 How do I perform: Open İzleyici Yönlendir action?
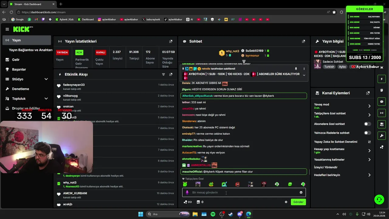[325, 167]
